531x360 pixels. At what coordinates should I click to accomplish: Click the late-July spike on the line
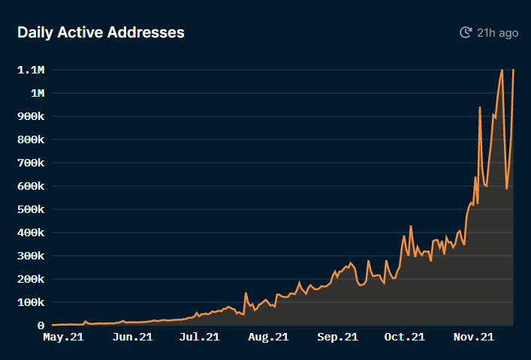point(246,293)
